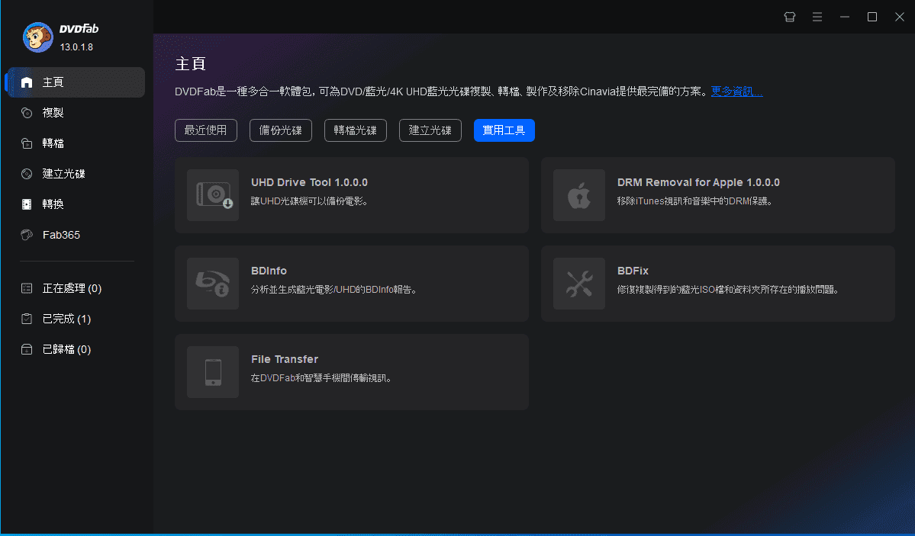Click the File Transfer phone icon
This screenshot has height=536, width=915.
[x=213, y=372]
